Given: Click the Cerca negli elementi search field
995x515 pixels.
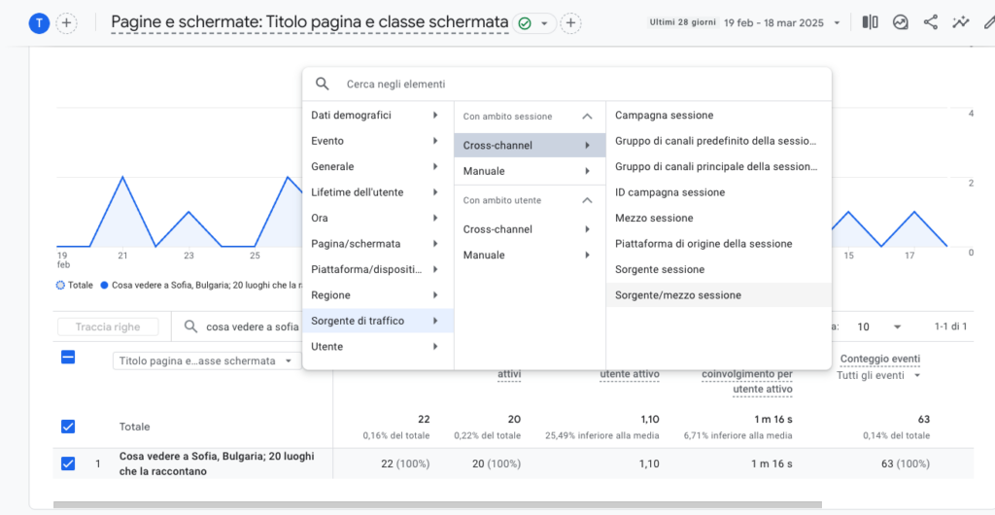Looking at the screenshot, I should (x=583, y=85).
